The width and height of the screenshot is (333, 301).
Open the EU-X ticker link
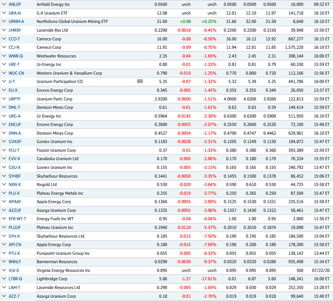click(x=13, y=90)
